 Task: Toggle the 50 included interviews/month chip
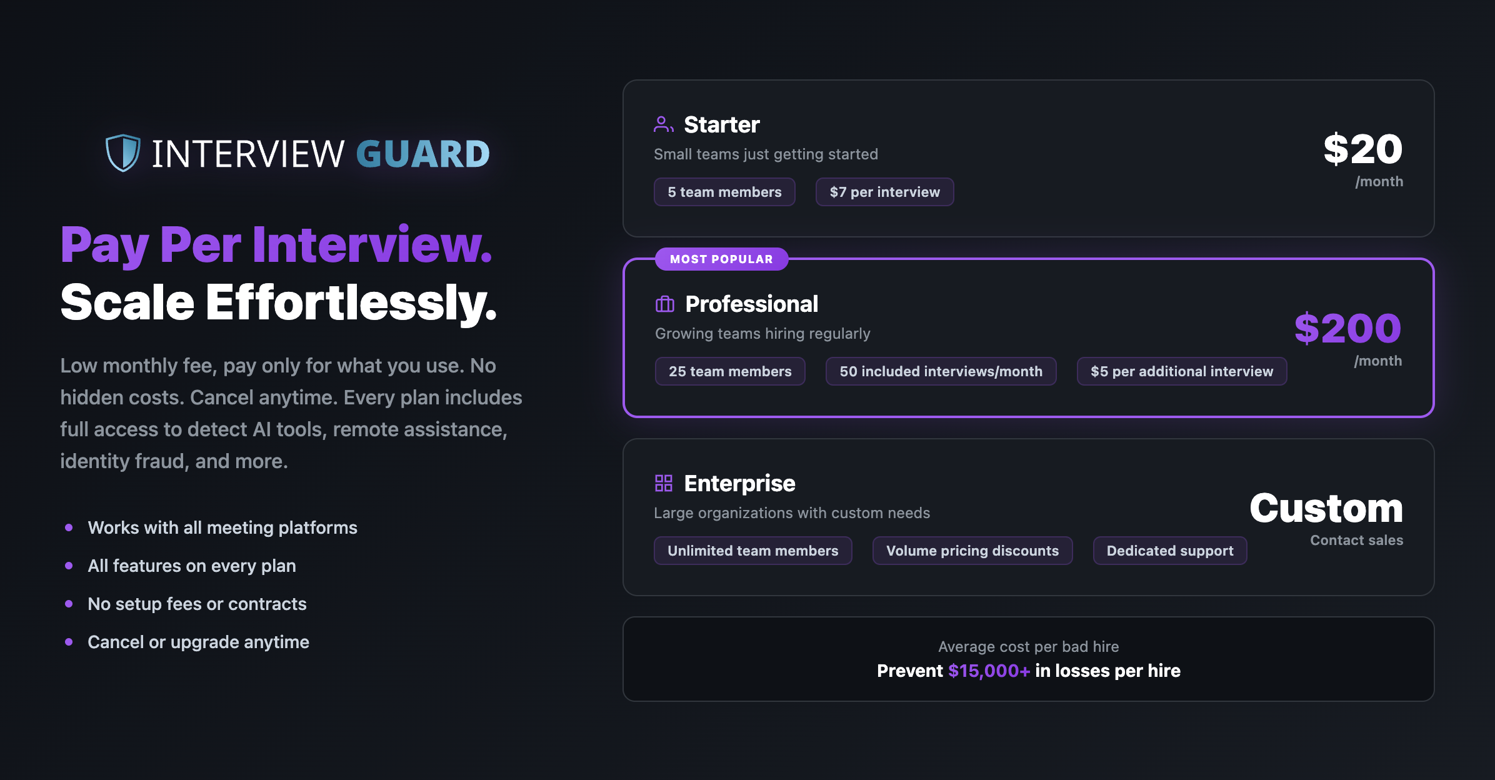[x=941, y=371]
